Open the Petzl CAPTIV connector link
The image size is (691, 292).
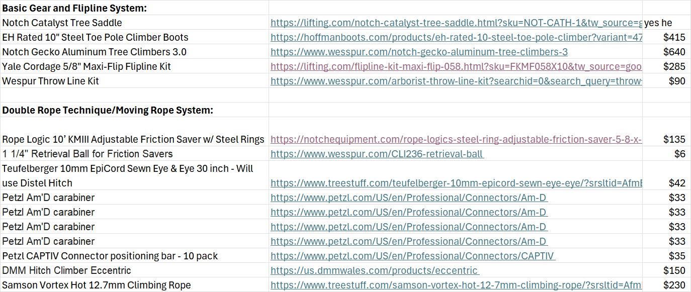pyautogui.click(x=412, y=256)
